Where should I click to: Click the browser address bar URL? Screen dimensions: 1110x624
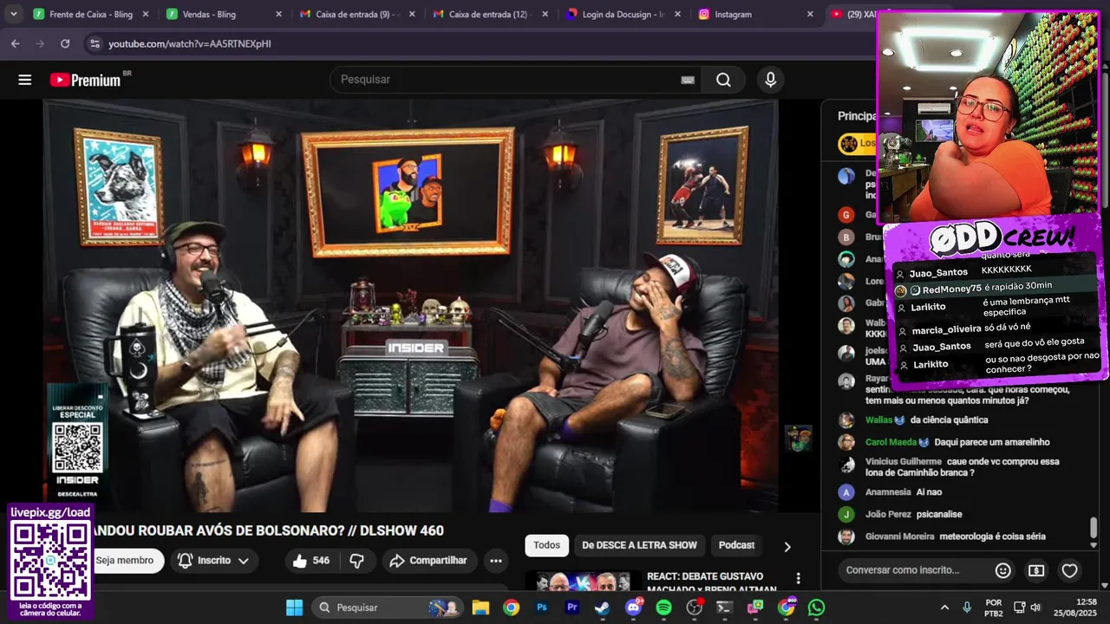click(x=190, y=43)
